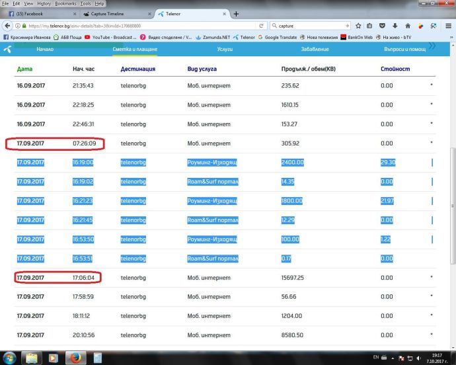
Task: Launch Firefox from the Windows taskbar
Action: click(x=74, y=358)
